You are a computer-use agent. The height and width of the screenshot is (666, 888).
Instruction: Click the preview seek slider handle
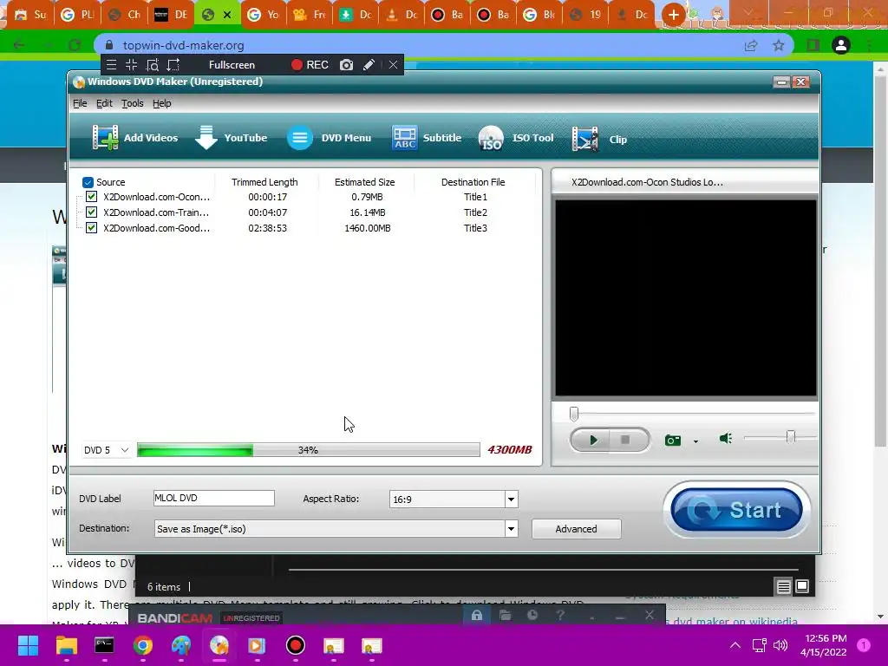coord(574,414)
